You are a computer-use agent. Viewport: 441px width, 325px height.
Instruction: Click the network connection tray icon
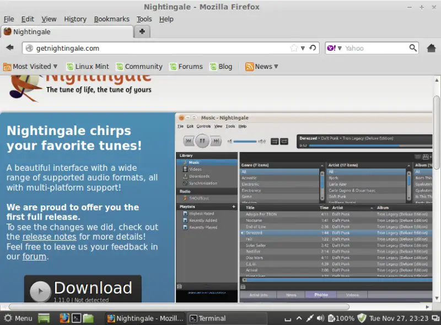click(x=310, y=318)
